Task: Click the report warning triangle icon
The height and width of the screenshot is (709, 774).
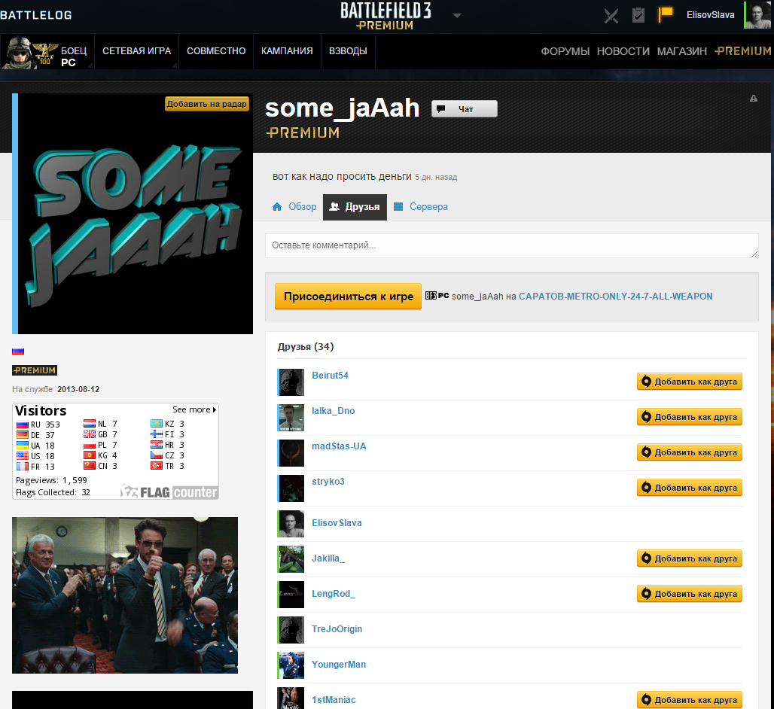Action: coord(754,99)
